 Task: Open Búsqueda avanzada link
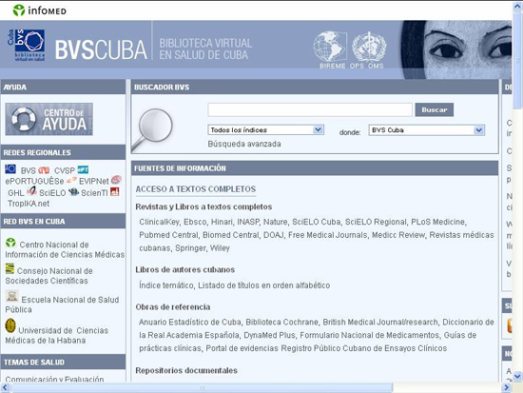pyautogui.click(x=244, y=144)
